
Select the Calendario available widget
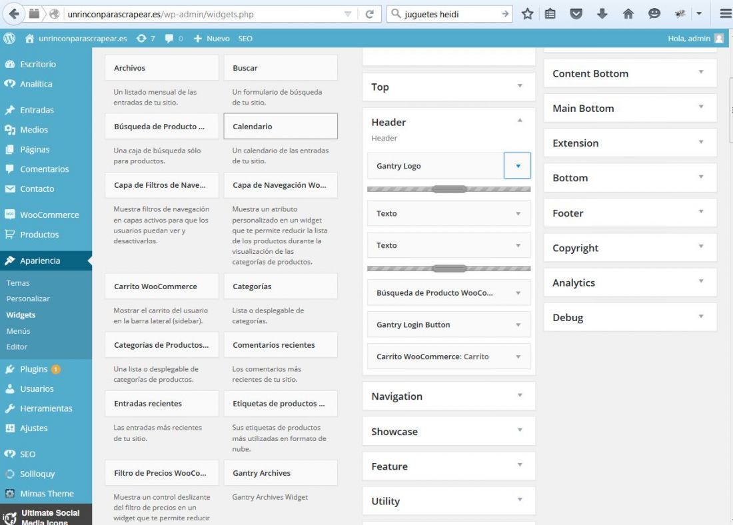point(281,126)
